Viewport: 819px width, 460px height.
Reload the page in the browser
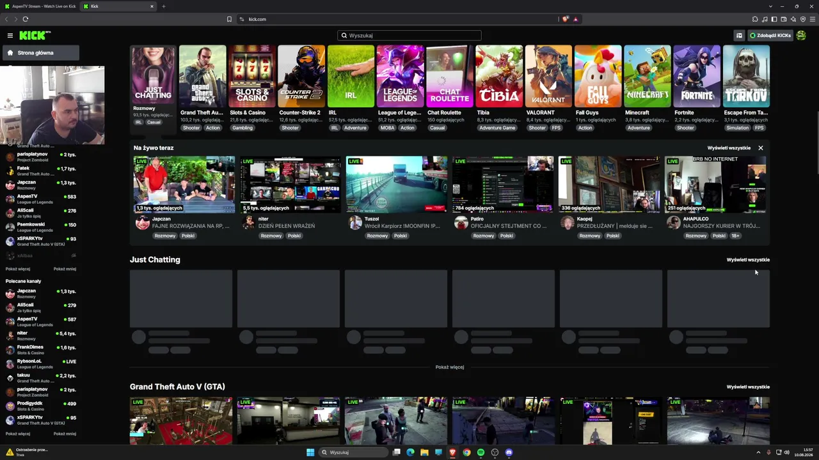coord(26,19)
